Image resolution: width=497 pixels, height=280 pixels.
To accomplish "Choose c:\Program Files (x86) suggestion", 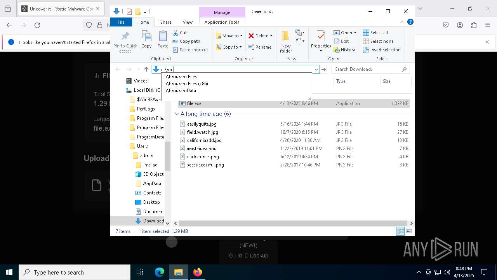I will [236, 84].
